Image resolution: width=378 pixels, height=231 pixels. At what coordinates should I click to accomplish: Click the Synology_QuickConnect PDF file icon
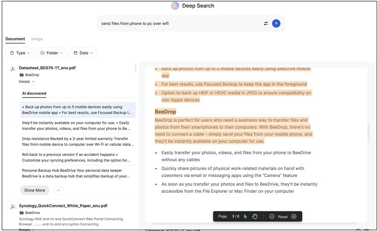click(13, 206)
